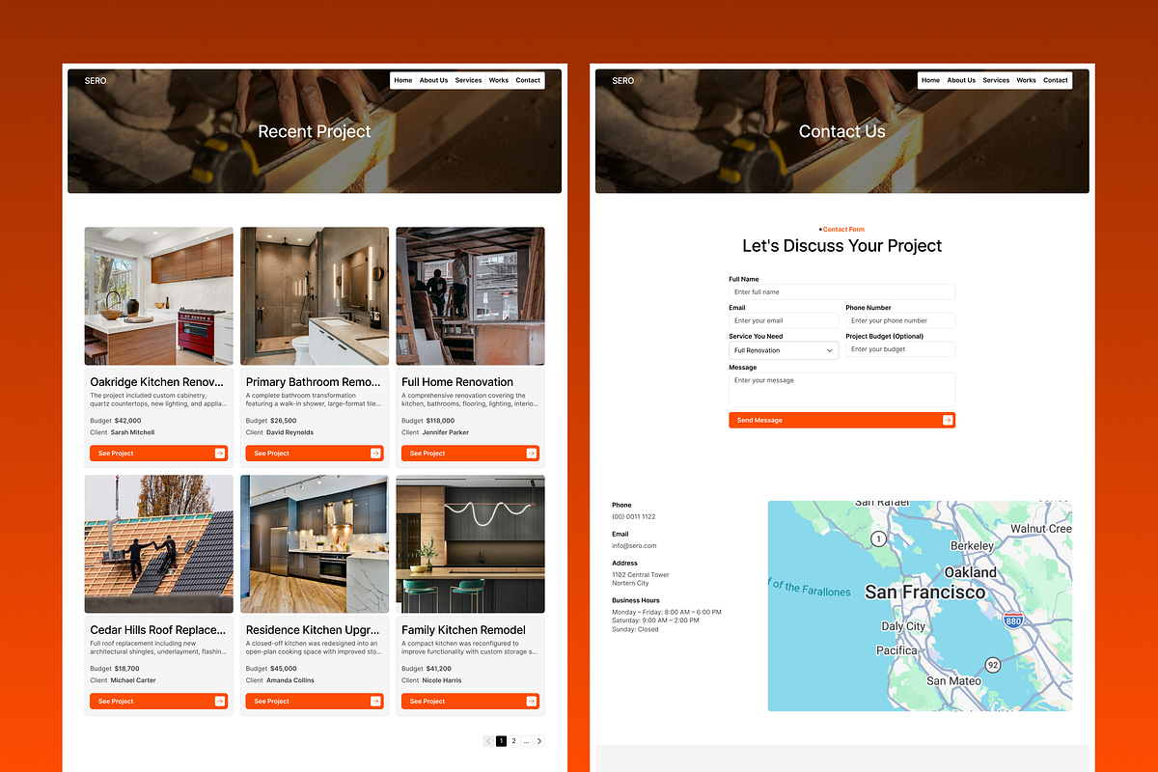
Task: Open Works in Contact Us page navbar
Action: [1026, 81]
